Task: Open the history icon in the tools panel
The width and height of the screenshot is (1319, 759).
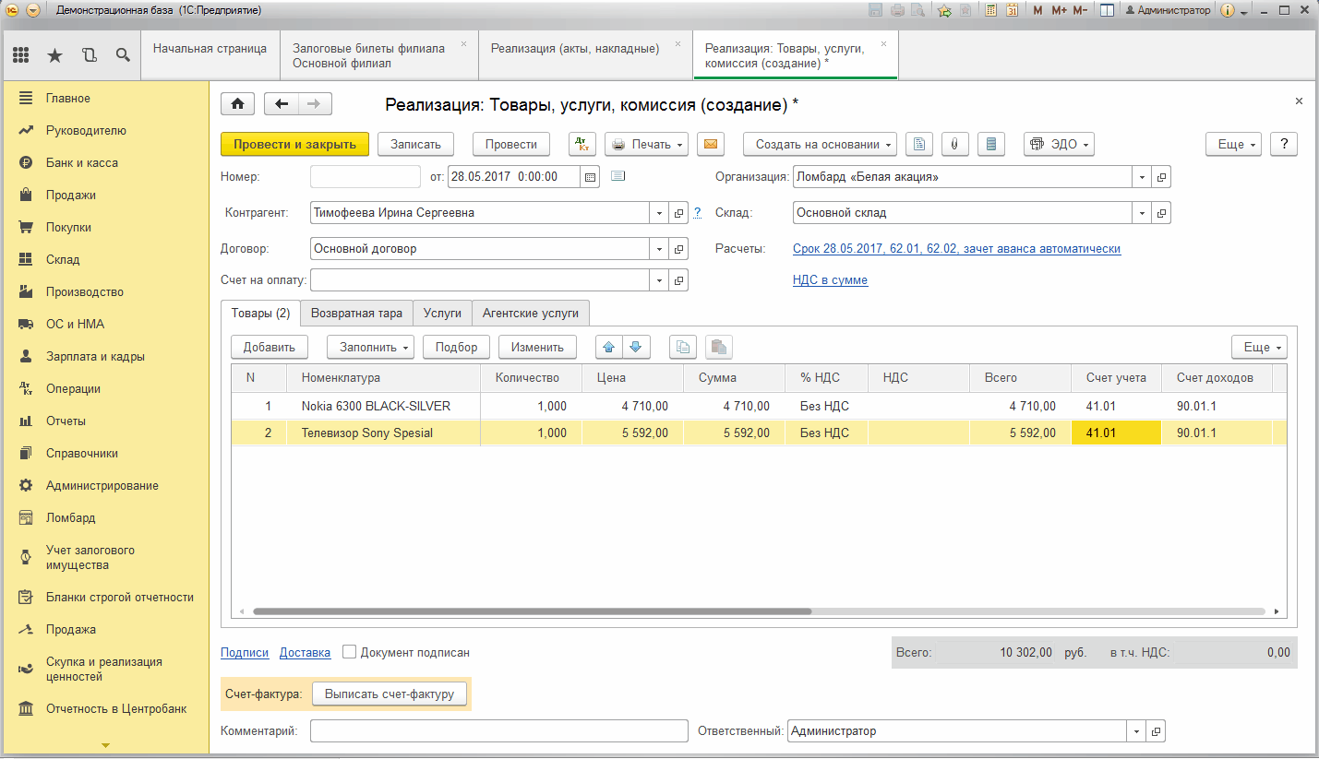Action: pos(89,55)
